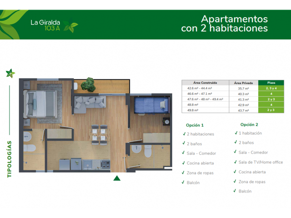291x218 pixels.
Task: Click the double bed in the main bedroom
Action: coord(40,104)
